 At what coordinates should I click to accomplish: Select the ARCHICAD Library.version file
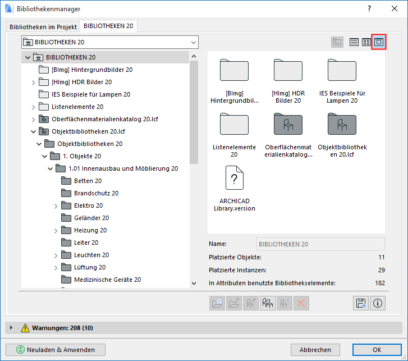tap(234, 189)
